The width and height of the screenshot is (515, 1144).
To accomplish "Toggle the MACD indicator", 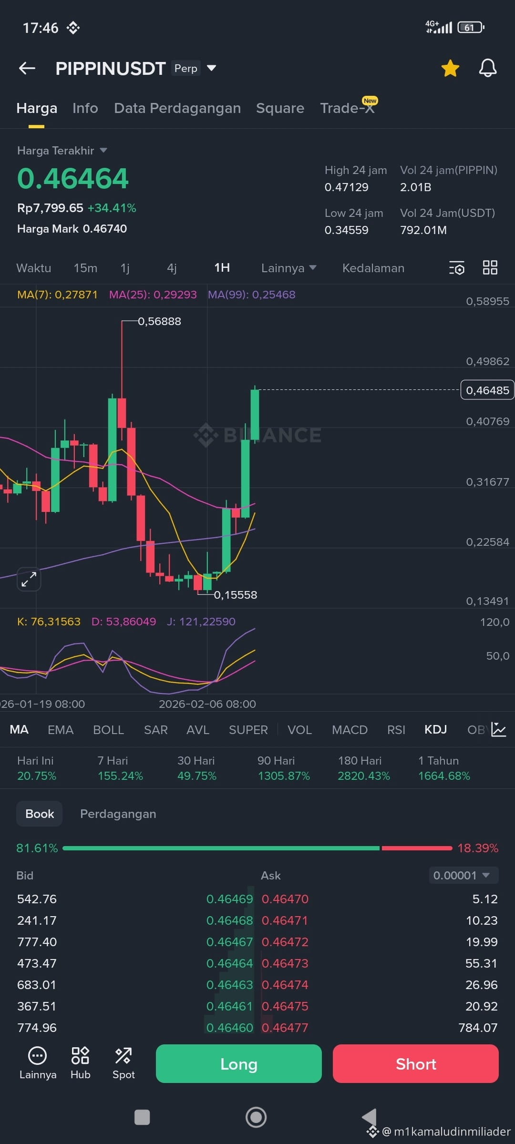I will (350, 729).
